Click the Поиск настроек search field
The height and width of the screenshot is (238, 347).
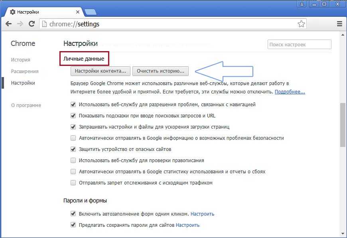coord(299,44)
